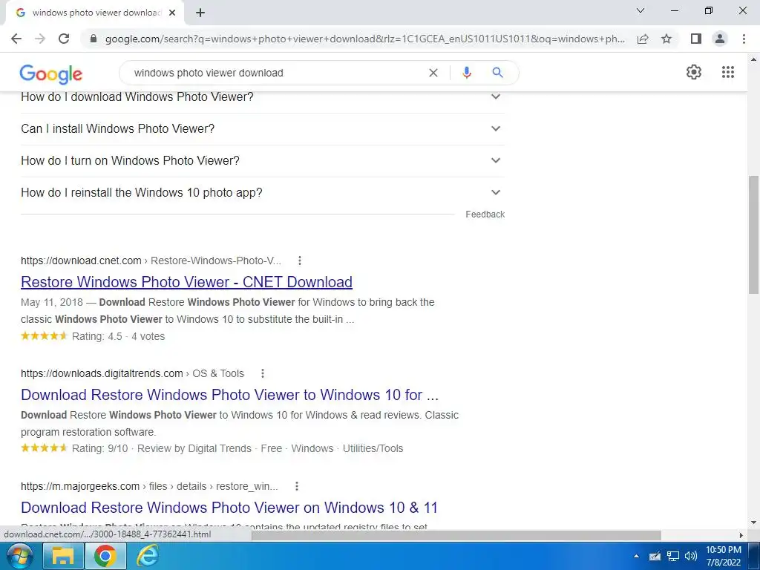Image resolution: width=760 pixels, height=570 pixels.
Task: Open more options for digitaltrends result
Action: 262,374
